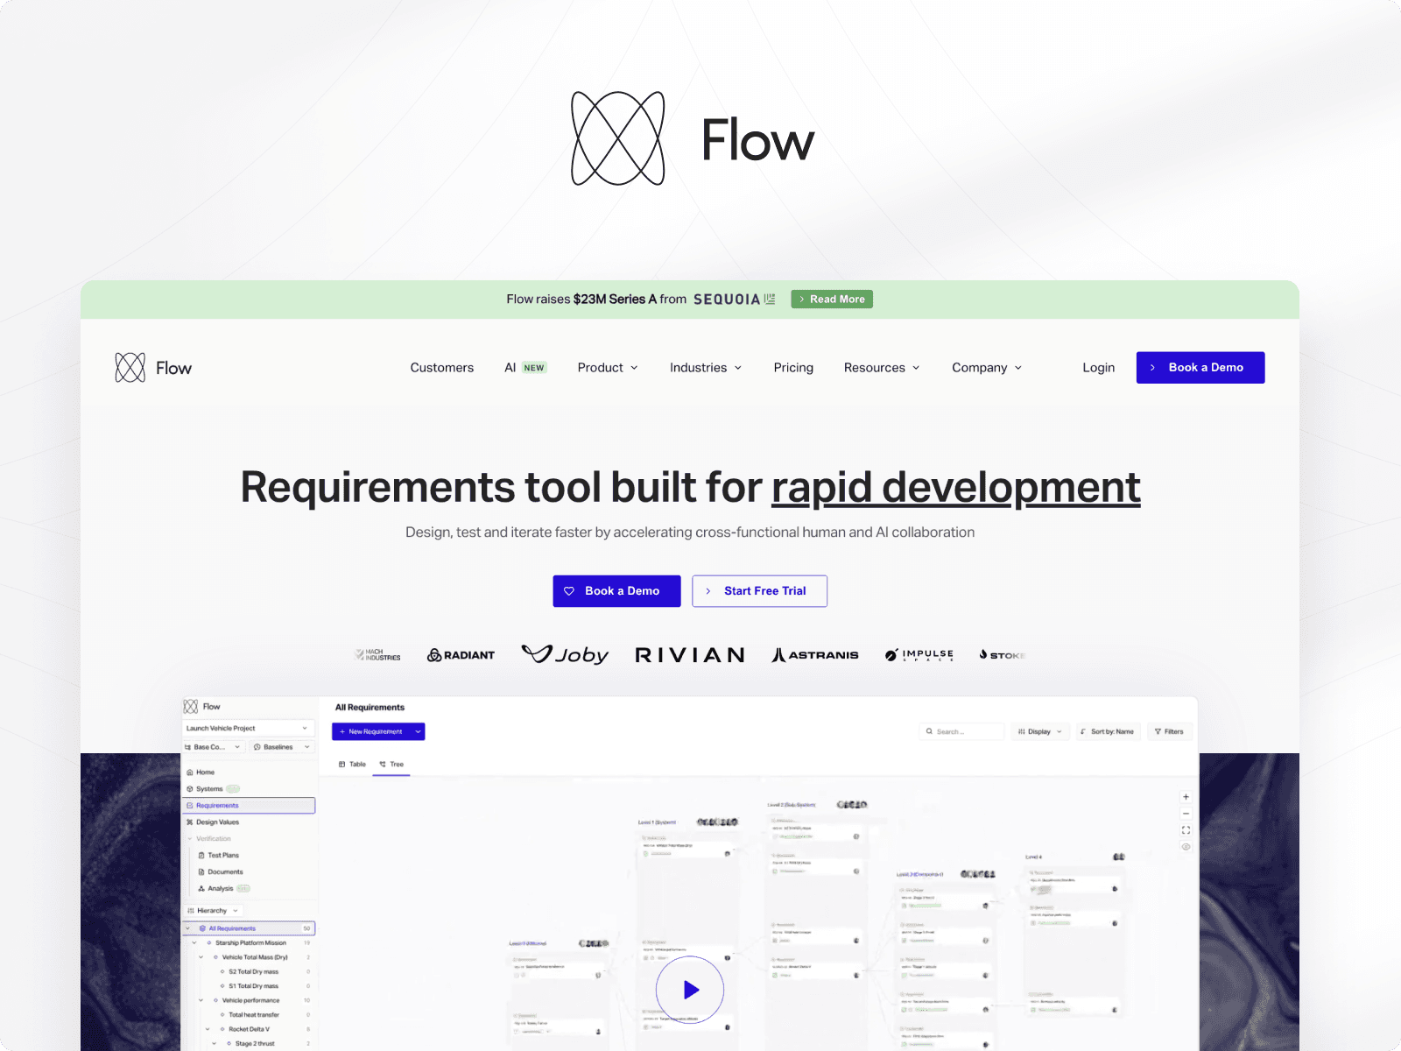This screenshot has height=1051, width=1401.
Task: Open the Pricing page from the navigation
Action: [793, 368]
